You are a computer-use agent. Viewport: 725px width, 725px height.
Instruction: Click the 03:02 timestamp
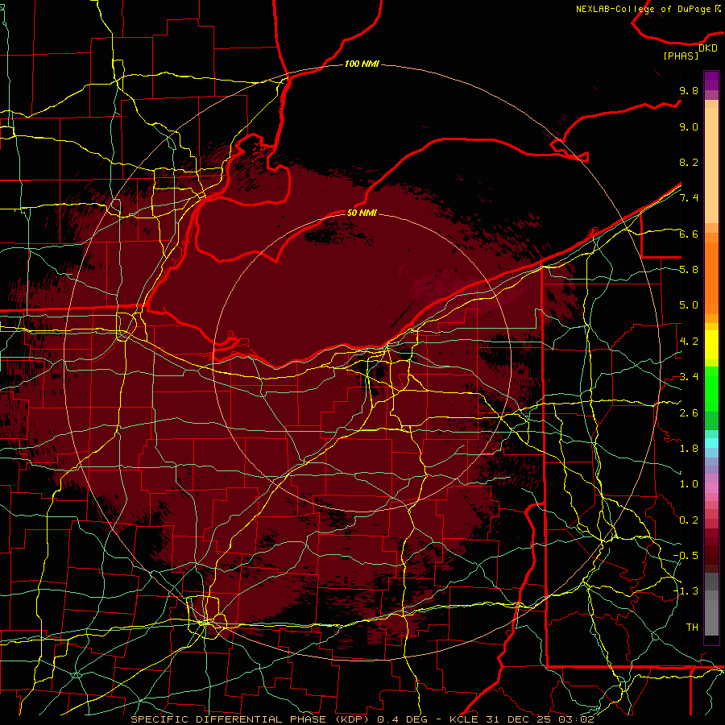pyautogui.click(x=578, y=719)
